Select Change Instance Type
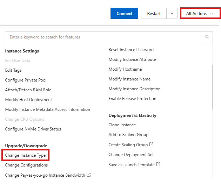 (x=25, y=155)
